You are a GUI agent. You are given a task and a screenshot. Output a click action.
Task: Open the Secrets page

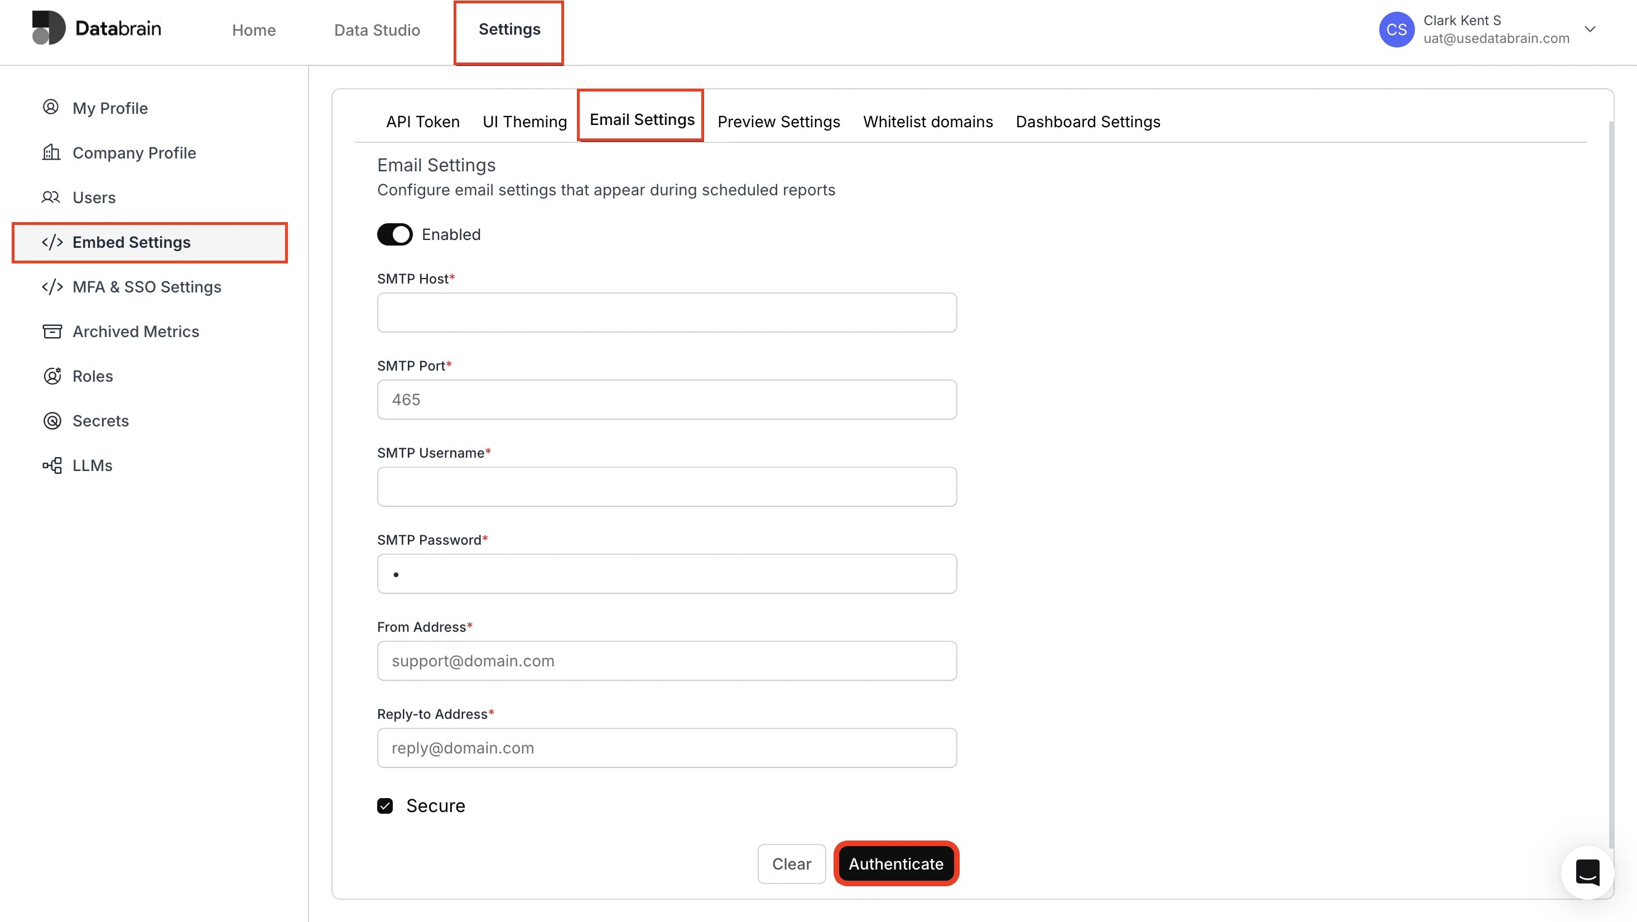pyautogui.click(x=100, y=420)
